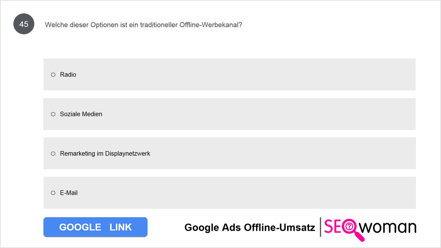This screenshot has width=441, height=248.
Task: Click the GOOGLE LINK button
Action: coord(95,227)
